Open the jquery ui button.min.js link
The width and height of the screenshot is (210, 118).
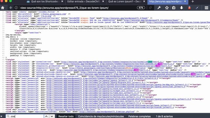[x=94, y=97]
